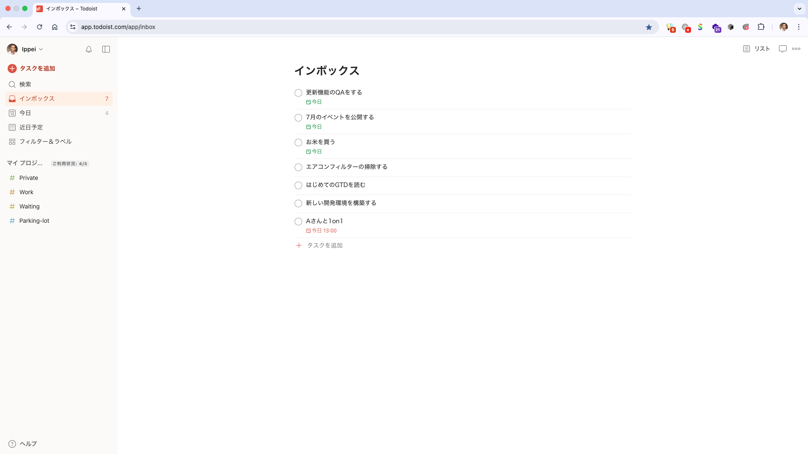This screenshot has width=808, height=454.
Task: Open the comments icon in the top right
Action: coord(782,49)
